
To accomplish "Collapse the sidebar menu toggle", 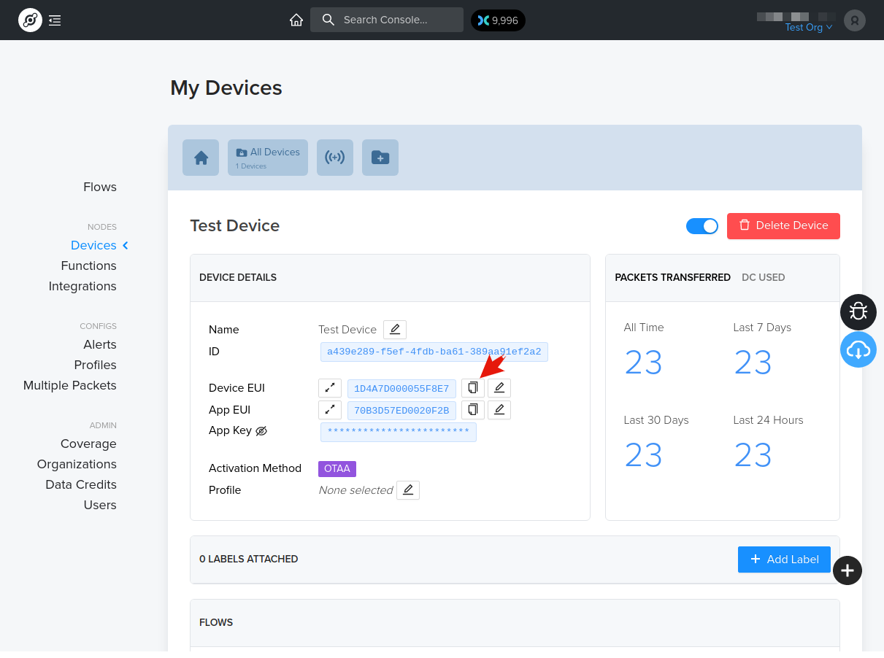I will 55,20.
